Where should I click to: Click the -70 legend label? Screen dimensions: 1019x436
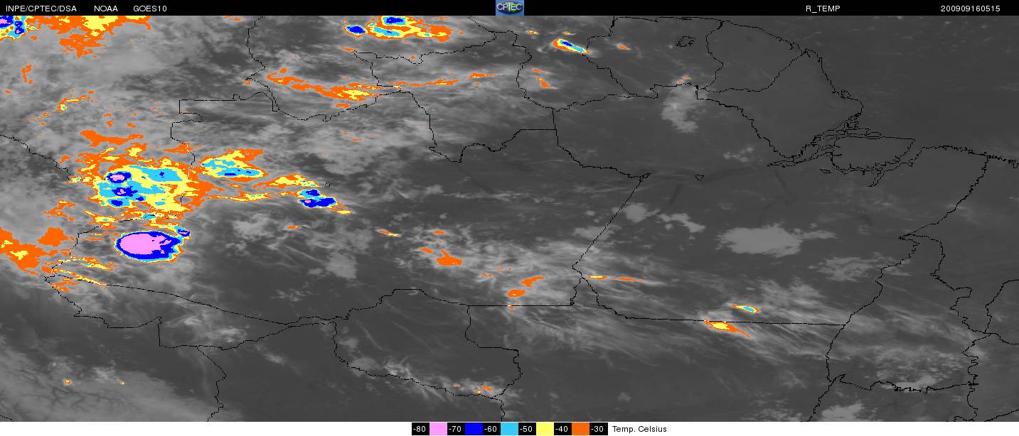coord(456,429)
